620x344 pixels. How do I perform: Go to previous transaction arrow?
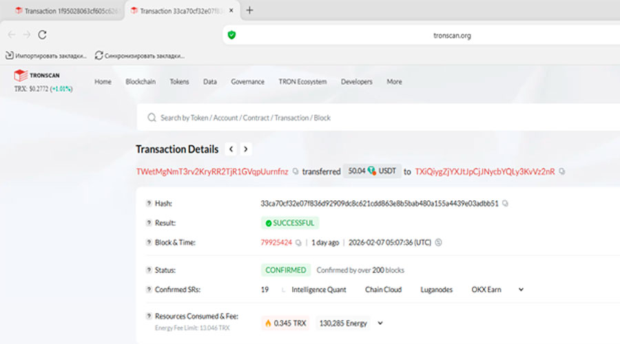[231, 149]
